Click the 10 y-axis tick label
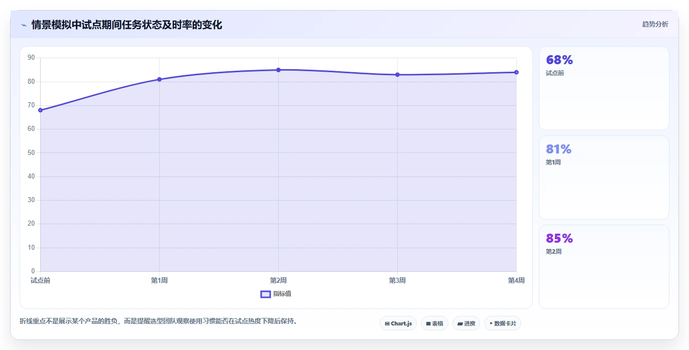 (x=31, y=248)
